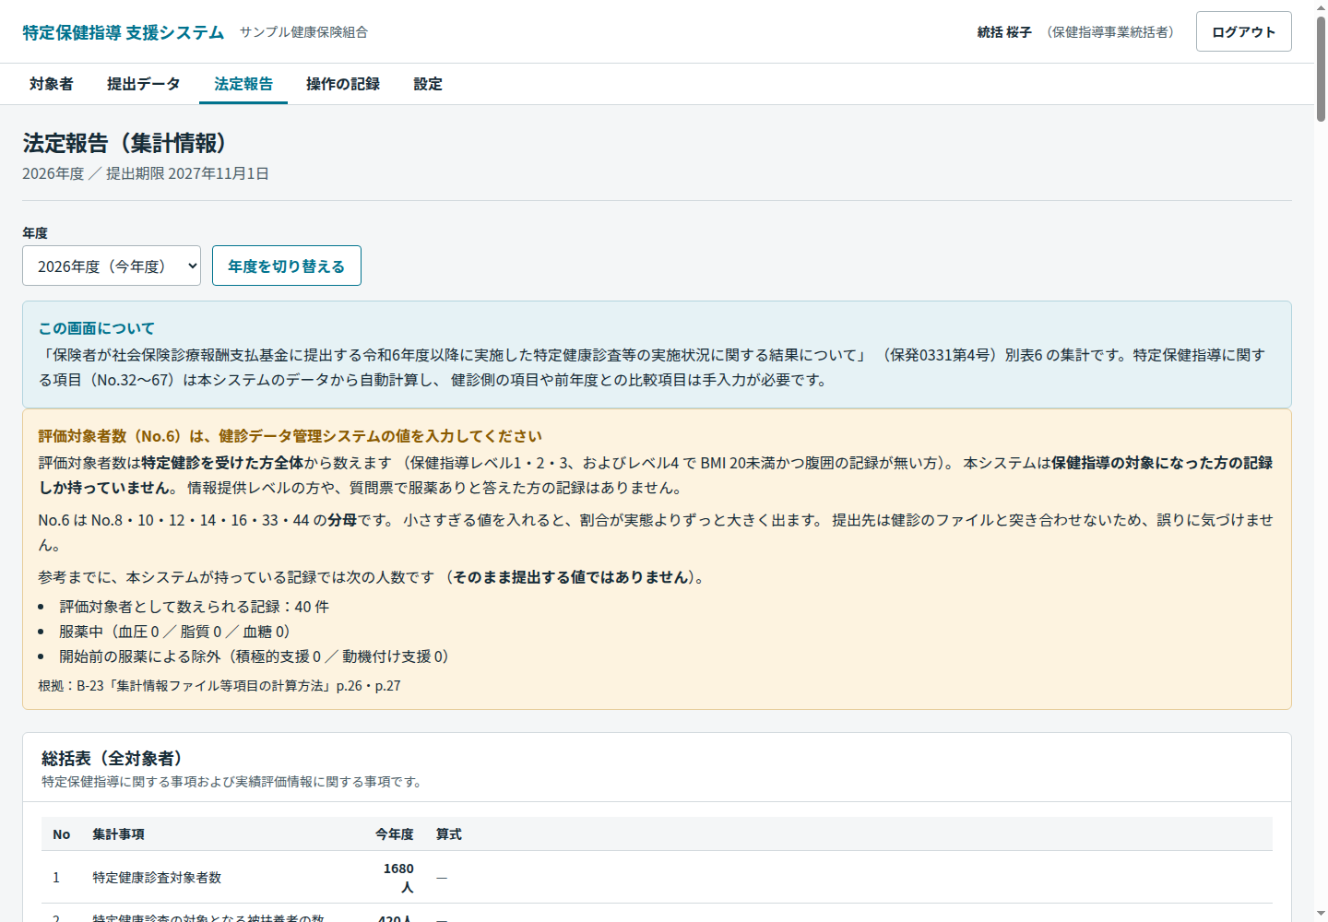The image size is (1328, 922).
Task: Click the 年度を切り替える button
Action: [x=287, y=266]
